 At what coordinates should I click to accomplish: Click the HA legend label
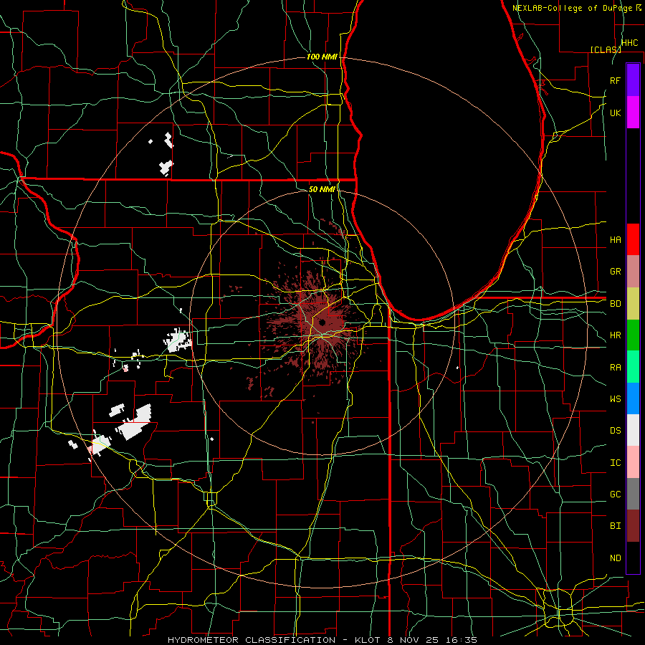pos(616,239)
